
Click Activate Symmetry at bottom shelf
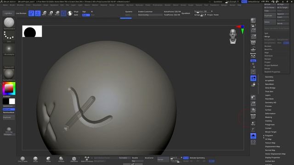(x=197, y=158)
